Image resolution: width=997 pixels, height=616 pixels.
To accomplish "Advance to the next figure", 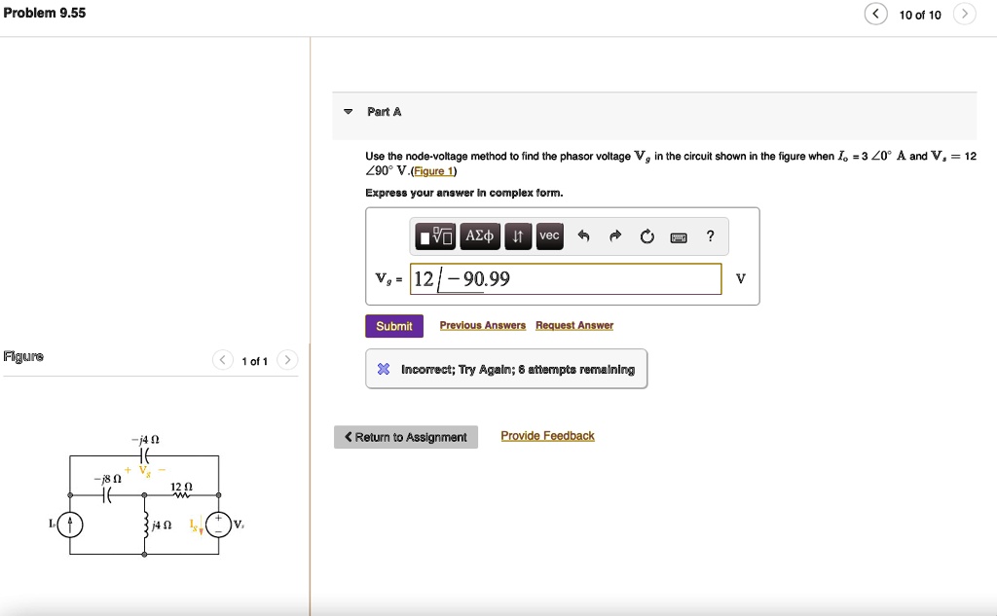I will pyautogui.click(x=288, y=359).
